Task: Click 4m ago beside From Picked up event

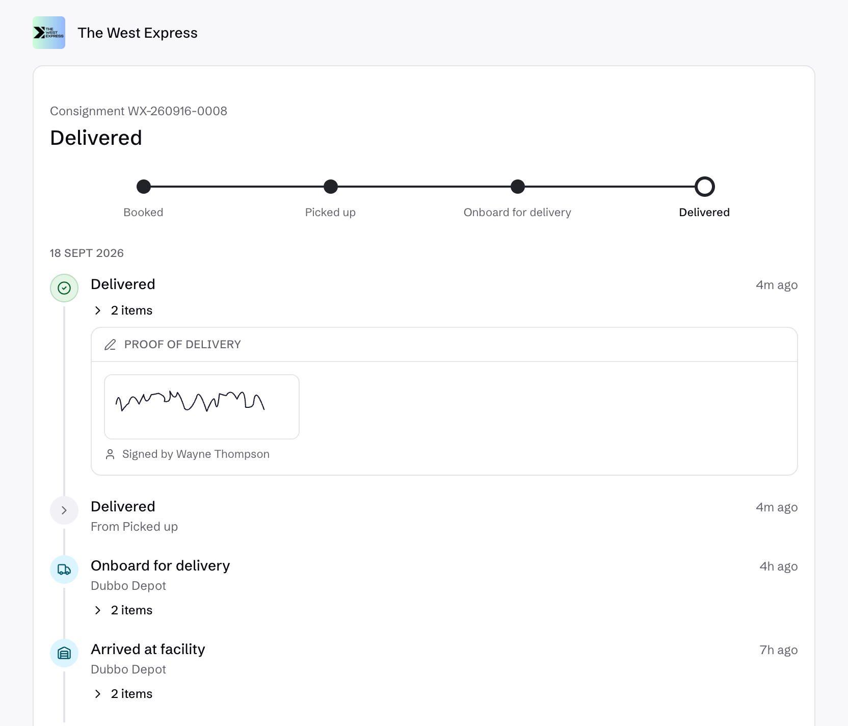Action: (777, 507)
